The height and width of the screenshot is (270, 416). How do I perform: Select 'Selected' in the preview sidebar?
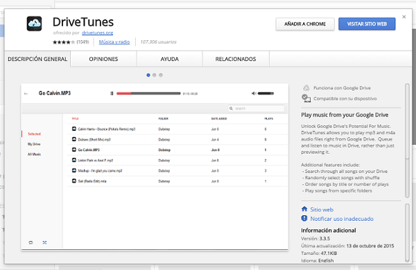click(x=34, y=134)
